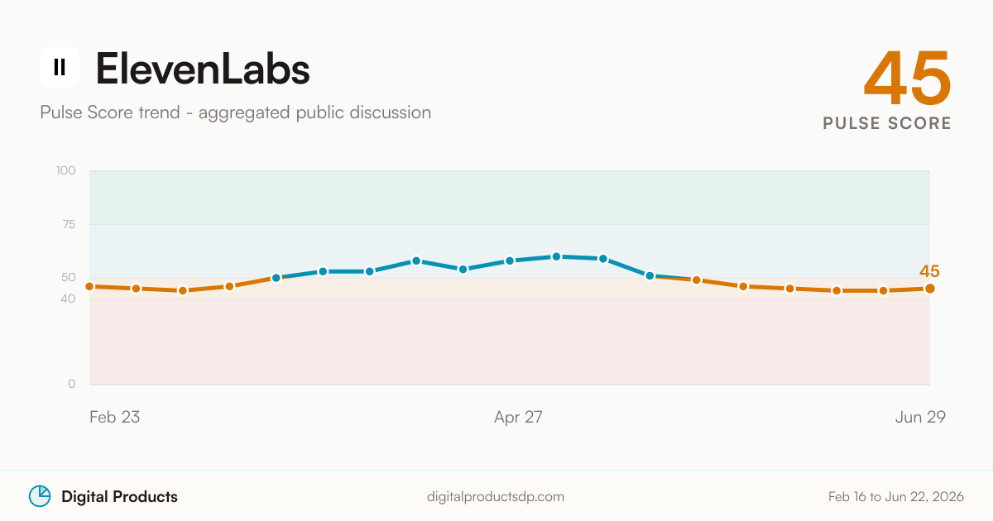The width and height of the screenshot is (993, 521).
Task: Click the red 0-40 chart band
Action: (510, 342)
